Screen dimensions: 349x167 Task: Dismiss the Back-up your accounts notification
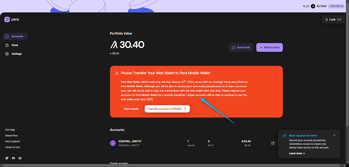[x=334, y=135]
